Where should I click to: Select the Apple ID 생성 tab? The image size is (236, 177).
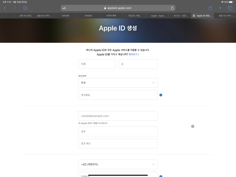(203, 16)
